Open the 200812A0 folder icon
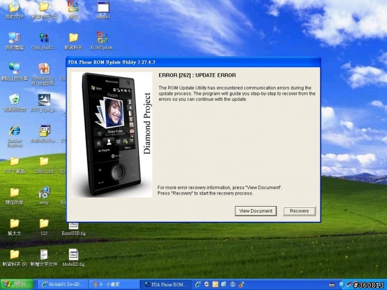The width and height of the screenshot is (387, 290). tap(44, 163)
